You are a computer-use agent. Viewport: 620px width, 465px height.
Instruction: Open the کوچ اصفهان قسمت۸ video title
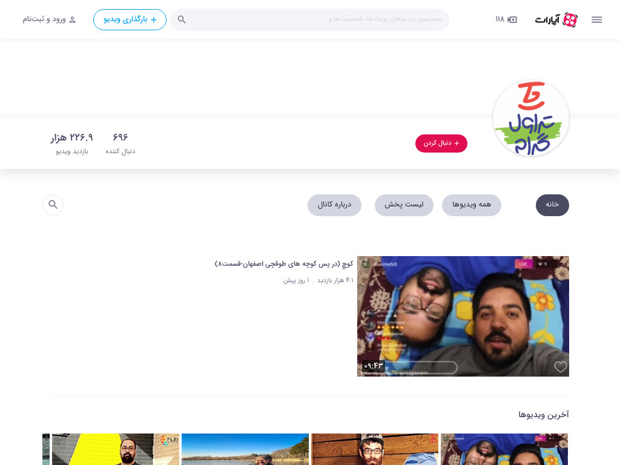click(x=283, y=264)
